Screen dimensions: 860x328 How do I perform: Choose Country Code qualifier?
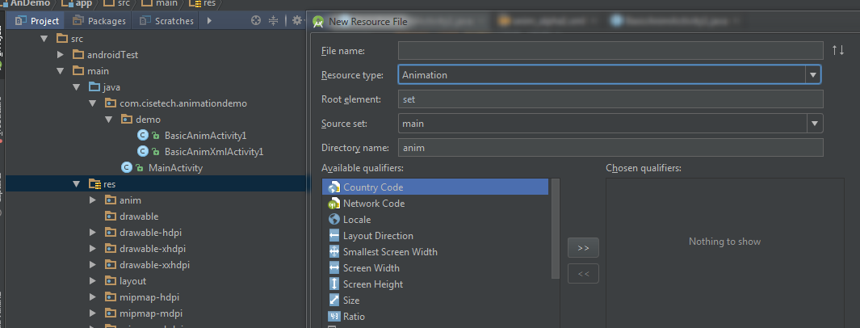[x=372, y=187]
